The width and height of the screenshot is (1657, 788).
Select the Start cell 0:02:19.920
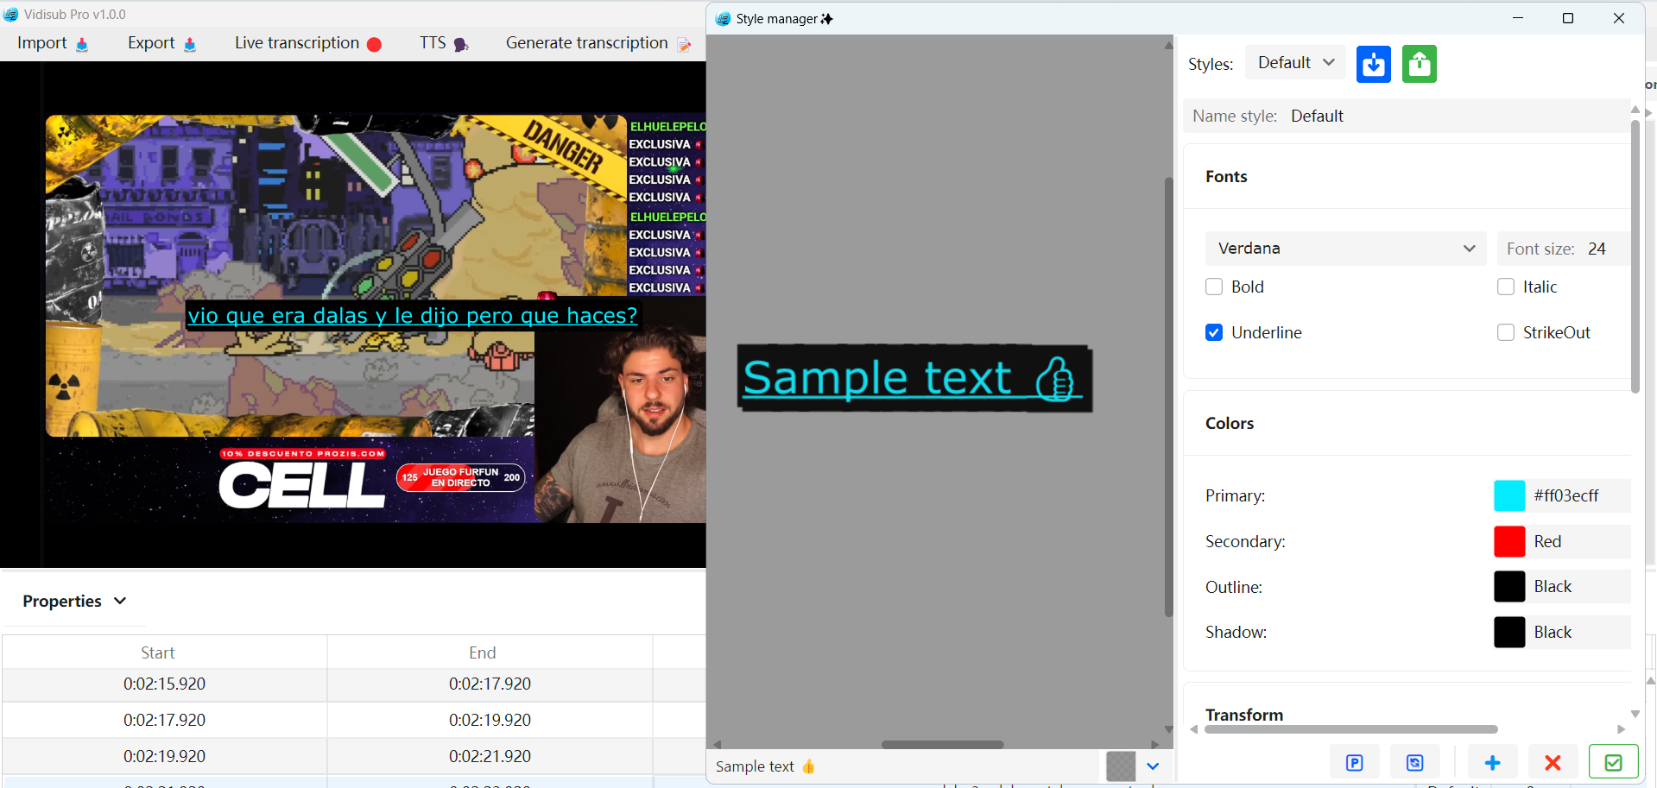(164, 757)
